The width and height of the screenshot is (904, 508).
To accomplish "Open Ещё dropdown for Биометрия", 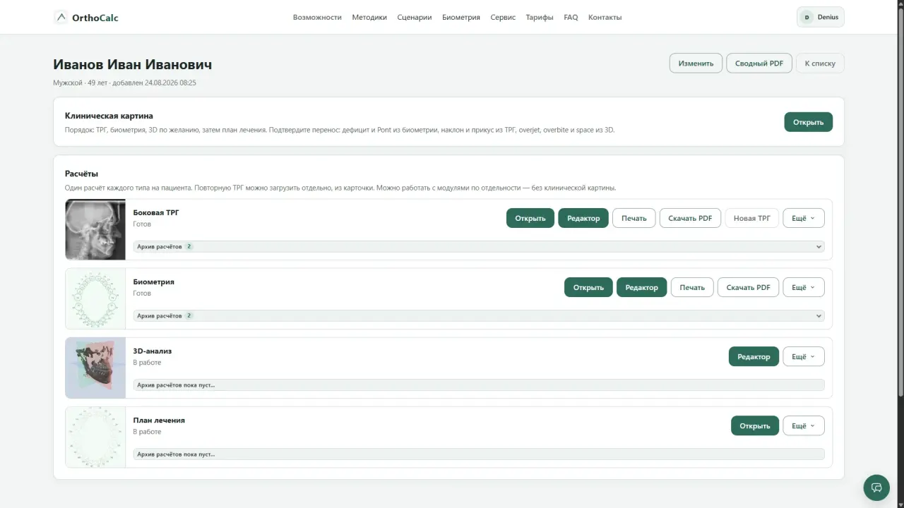I will (x=803, y=287).
